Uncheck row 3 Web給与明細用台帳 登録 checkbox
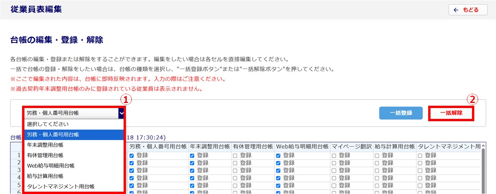Screen dimensions: 496x194 [x=278, y=170]
